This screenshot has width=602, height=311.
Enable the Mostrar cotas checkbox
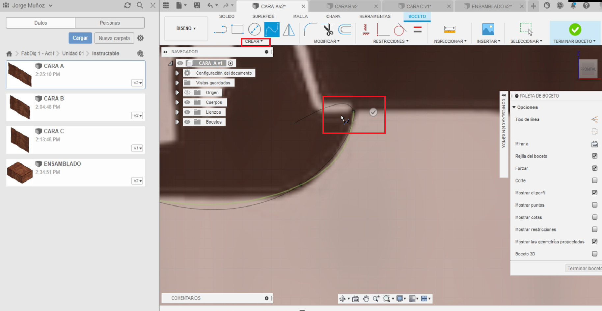click(x=595, y=217)
